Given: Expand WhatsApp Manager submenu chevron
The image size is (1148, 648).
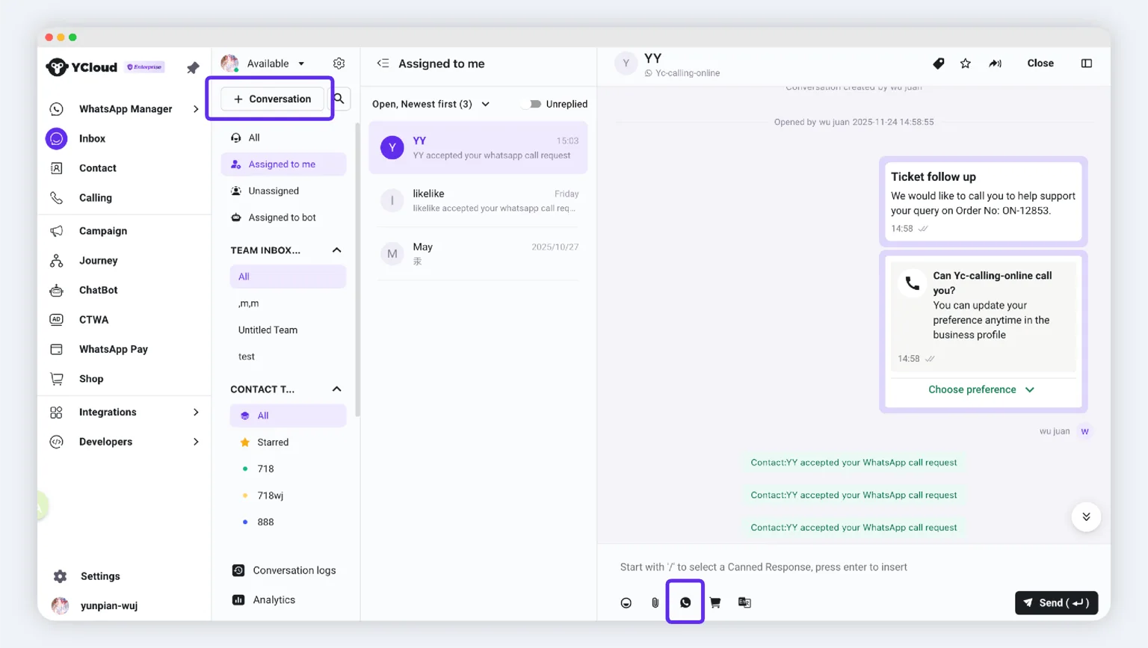Looking at the screenshot, I should click(196, 109).
